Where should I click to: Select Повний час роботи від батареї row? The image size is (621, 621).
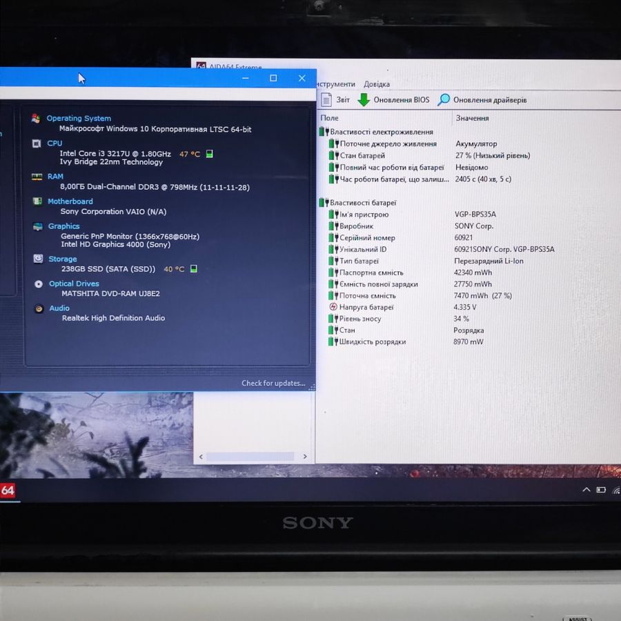pos(408,168)
